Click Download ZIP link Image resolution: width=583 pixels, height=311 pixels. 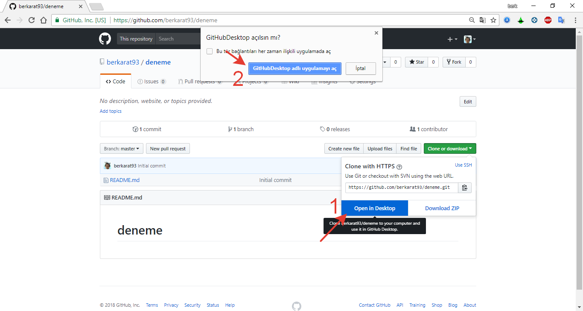point(442,208)
